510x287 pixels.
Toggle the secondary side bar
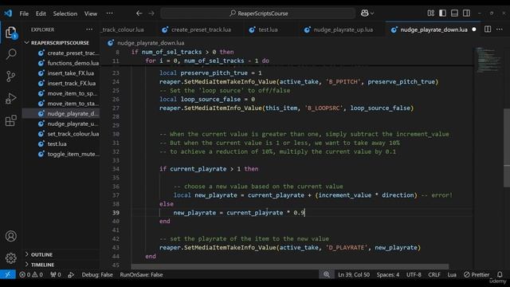click(x=466, y=13)
